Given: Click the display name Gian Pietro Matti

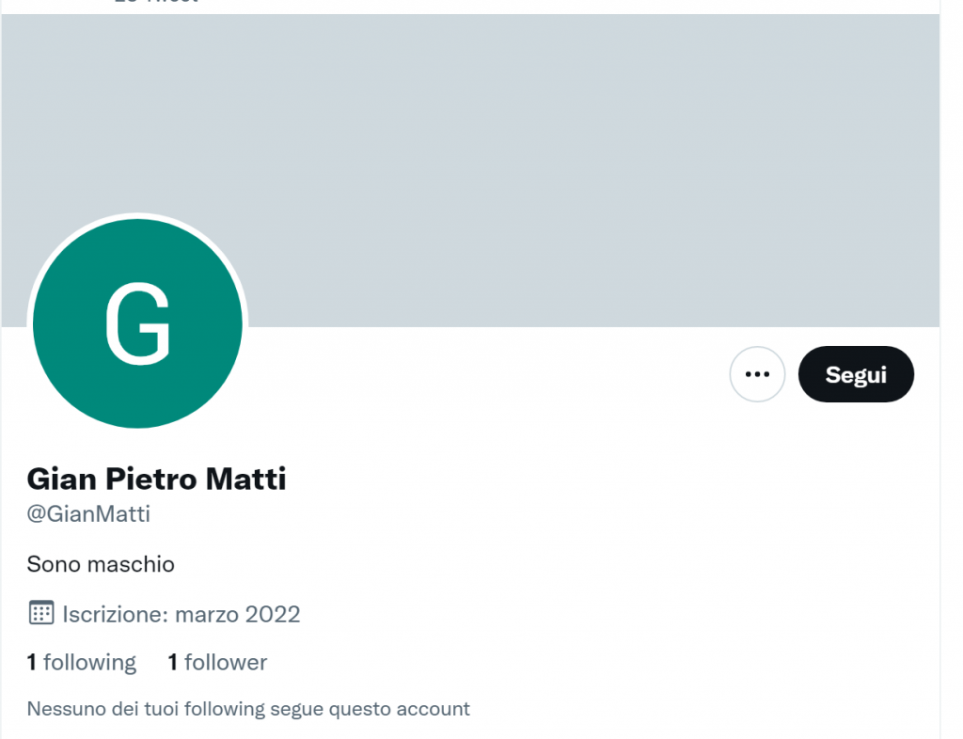Looking at the screenshot, I should pos(157,479).
